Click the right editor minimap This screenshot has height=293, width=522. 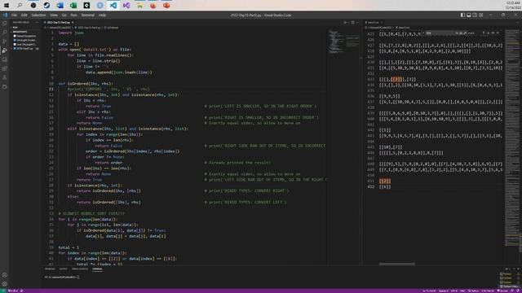tap(512, 138)
